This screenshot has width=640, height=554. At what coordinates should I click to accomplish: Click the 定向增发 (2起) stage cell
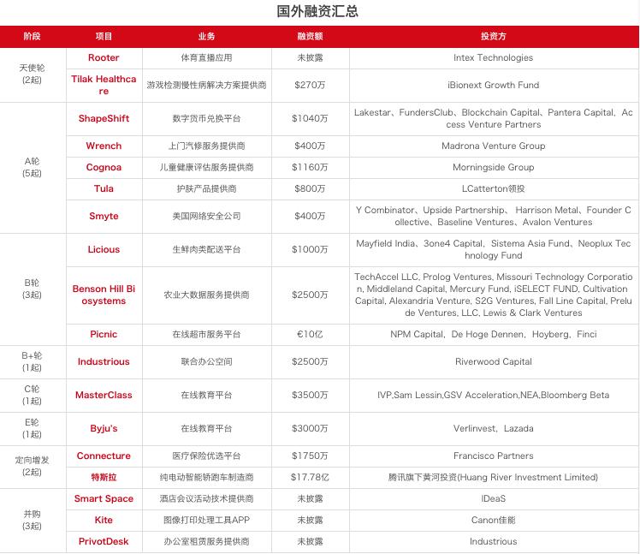pos(32,467)
